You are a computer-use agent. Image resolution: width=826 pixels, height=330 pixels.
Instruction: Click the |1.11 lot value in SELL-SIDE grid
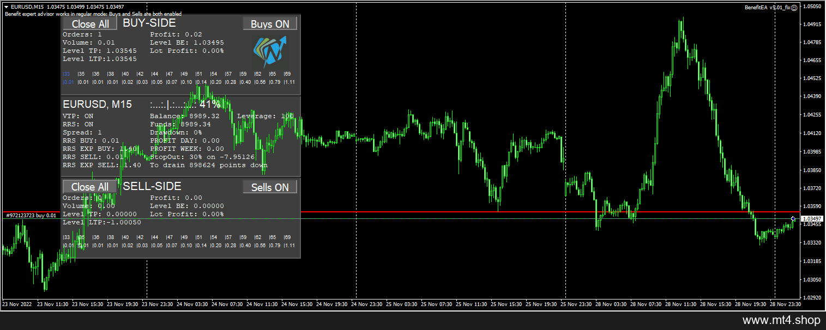click(x=290, y=246)
